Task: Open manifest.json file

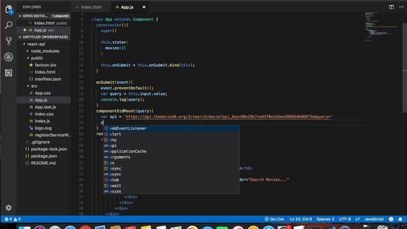Action: tap(44, 79)
